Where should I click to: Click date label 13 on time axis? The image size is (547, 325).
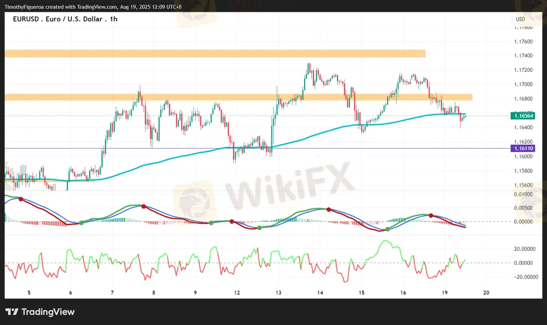click(278, 292)
